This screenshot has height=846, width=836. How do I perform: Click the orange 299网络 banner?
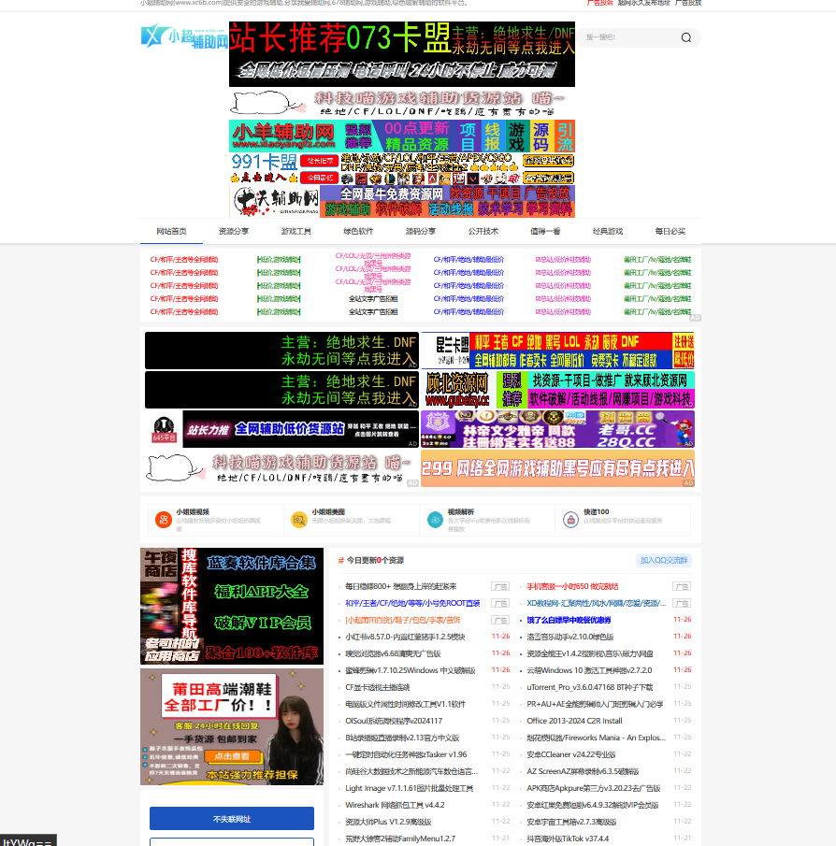557,468
